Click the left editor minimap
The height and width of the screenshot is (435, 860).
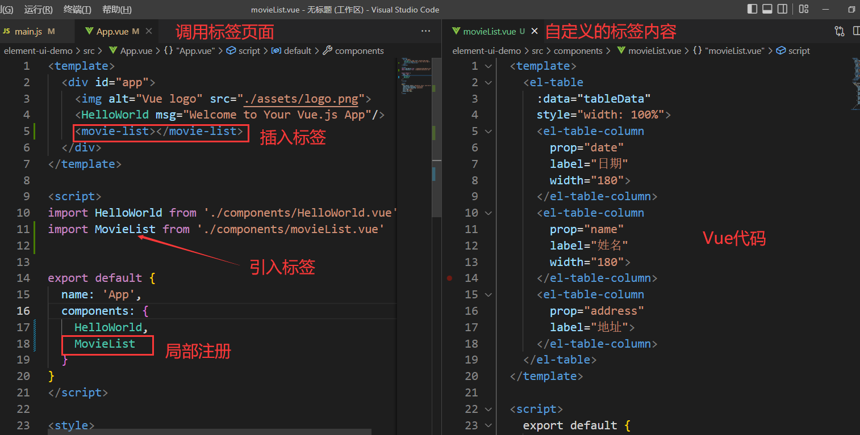click(415, 75)
